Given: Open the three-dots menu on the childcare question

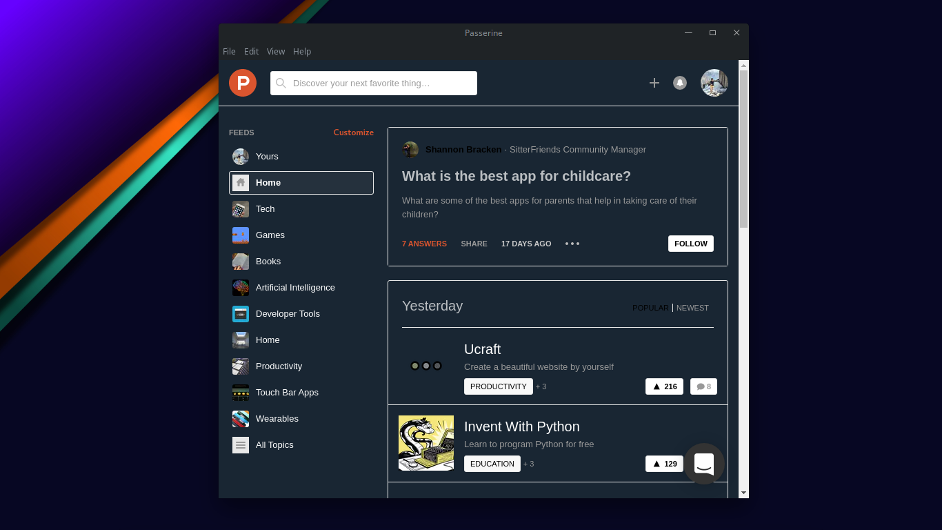Looking at the screenshot, I should 572,244.
